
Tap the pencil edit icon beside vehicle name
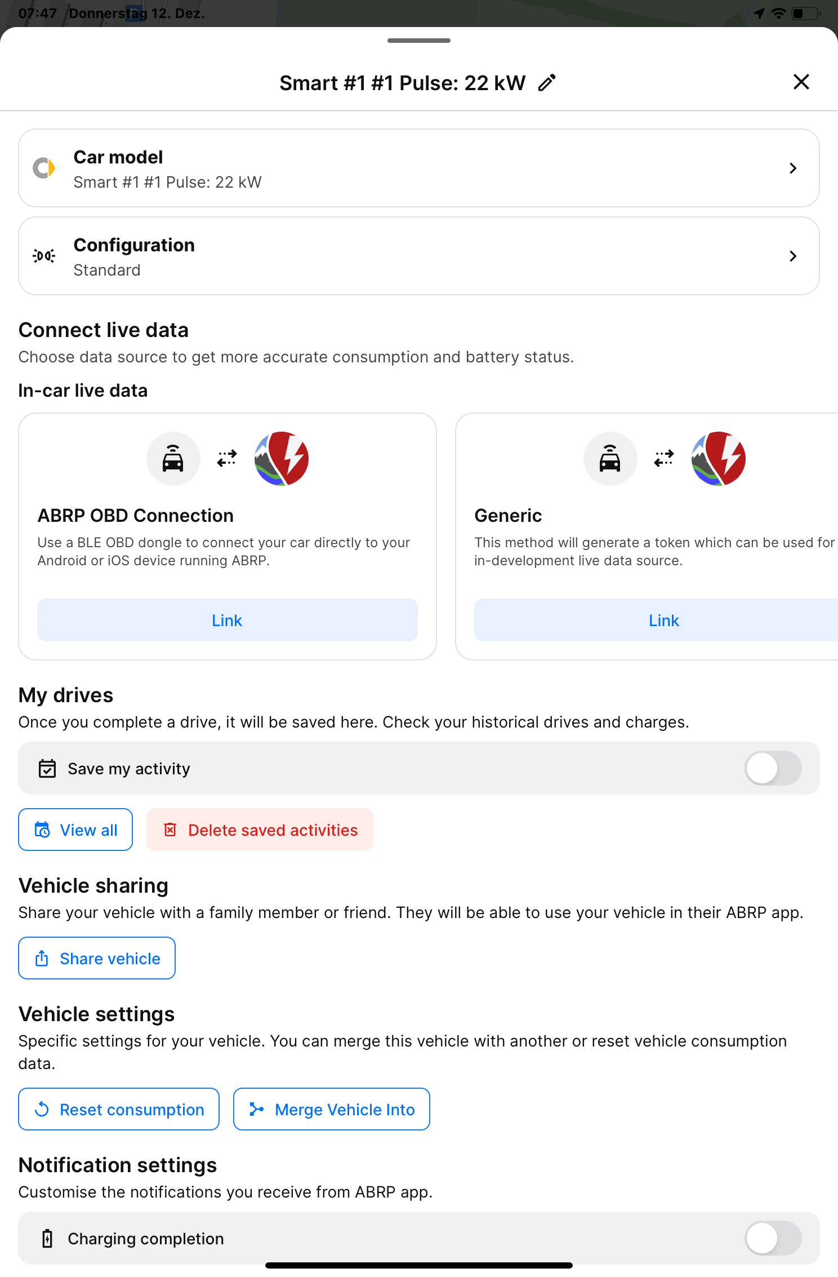coord(546,83)
